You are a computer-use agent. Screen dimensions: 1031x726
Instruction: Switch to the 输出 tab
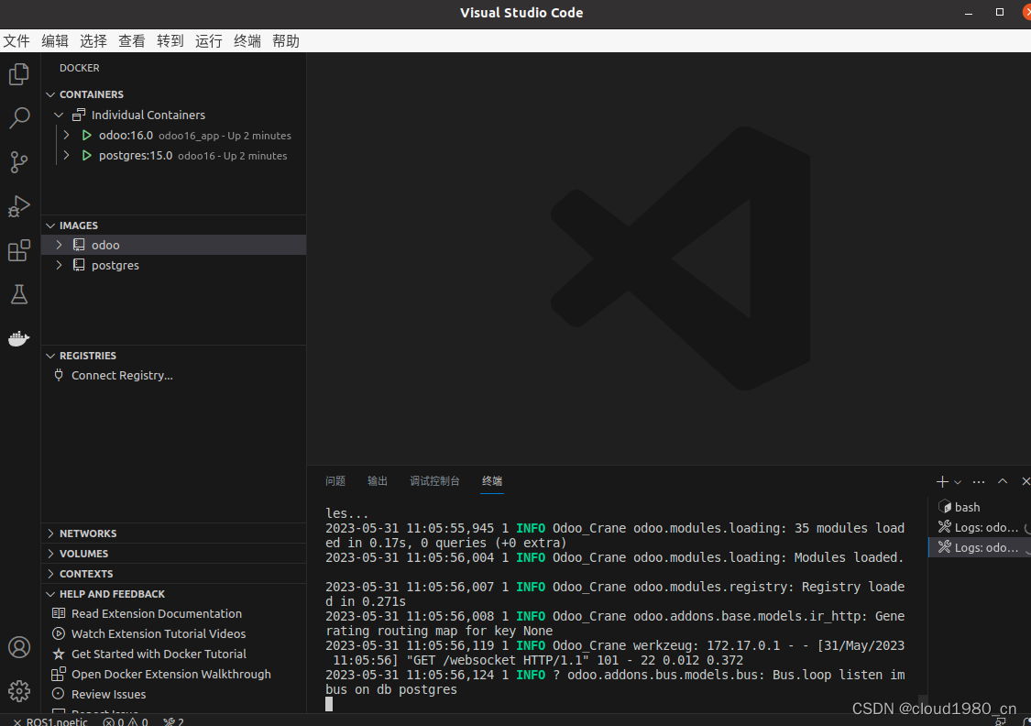click(x=377, y=480)
